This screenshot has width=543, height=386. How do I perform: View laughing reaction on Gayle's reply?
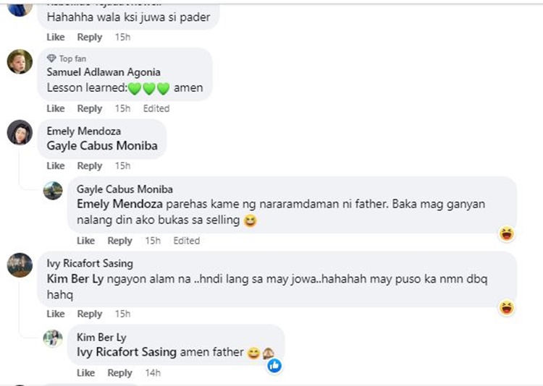(x=507, y=233)
